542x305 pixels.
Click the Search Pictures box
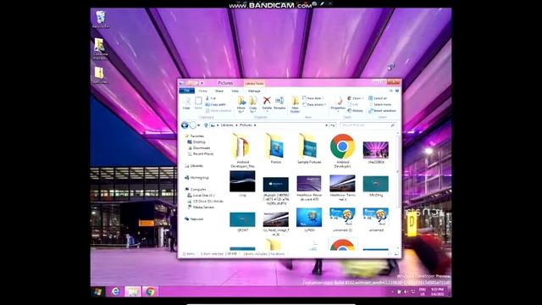(x=368, y=125)
